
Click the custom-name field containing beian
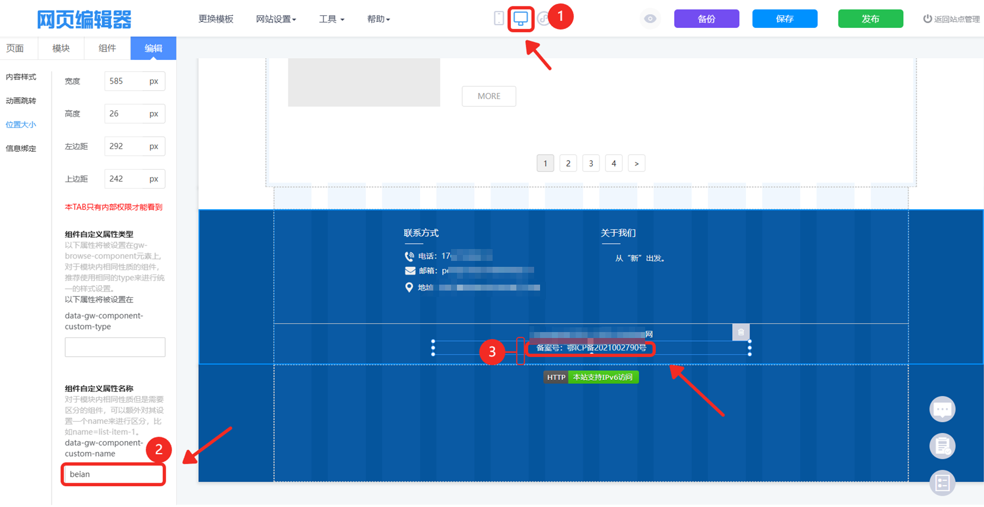113,474
